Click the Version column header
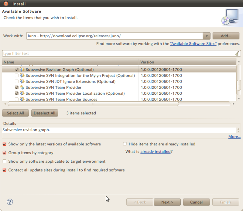Viewport: 243px width, 211px height. [187, 62]
